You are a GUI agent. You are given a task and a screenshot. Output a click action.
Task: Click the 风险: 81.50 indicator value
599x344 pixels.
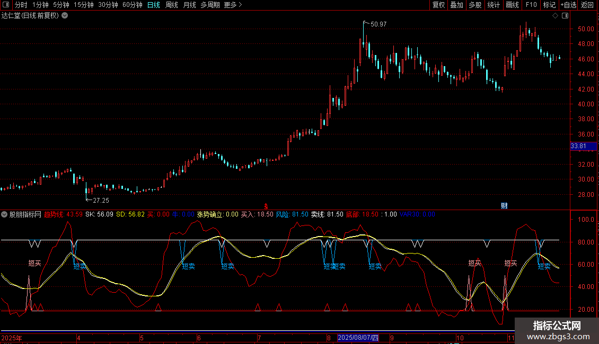click(292, 214)
